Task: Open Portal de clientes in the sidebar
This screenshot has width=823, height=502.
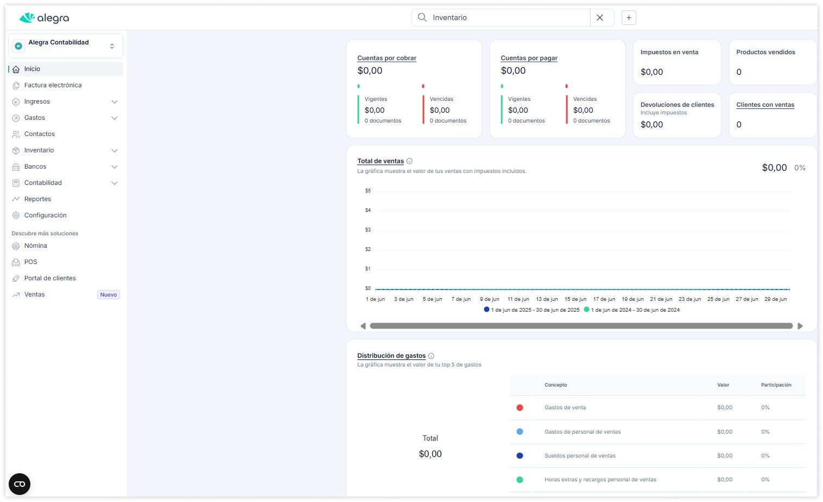Action: [x=66, y=278]
